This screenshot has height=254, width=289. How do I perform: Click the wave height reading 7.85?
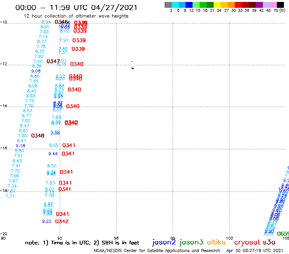click(23, 136)
